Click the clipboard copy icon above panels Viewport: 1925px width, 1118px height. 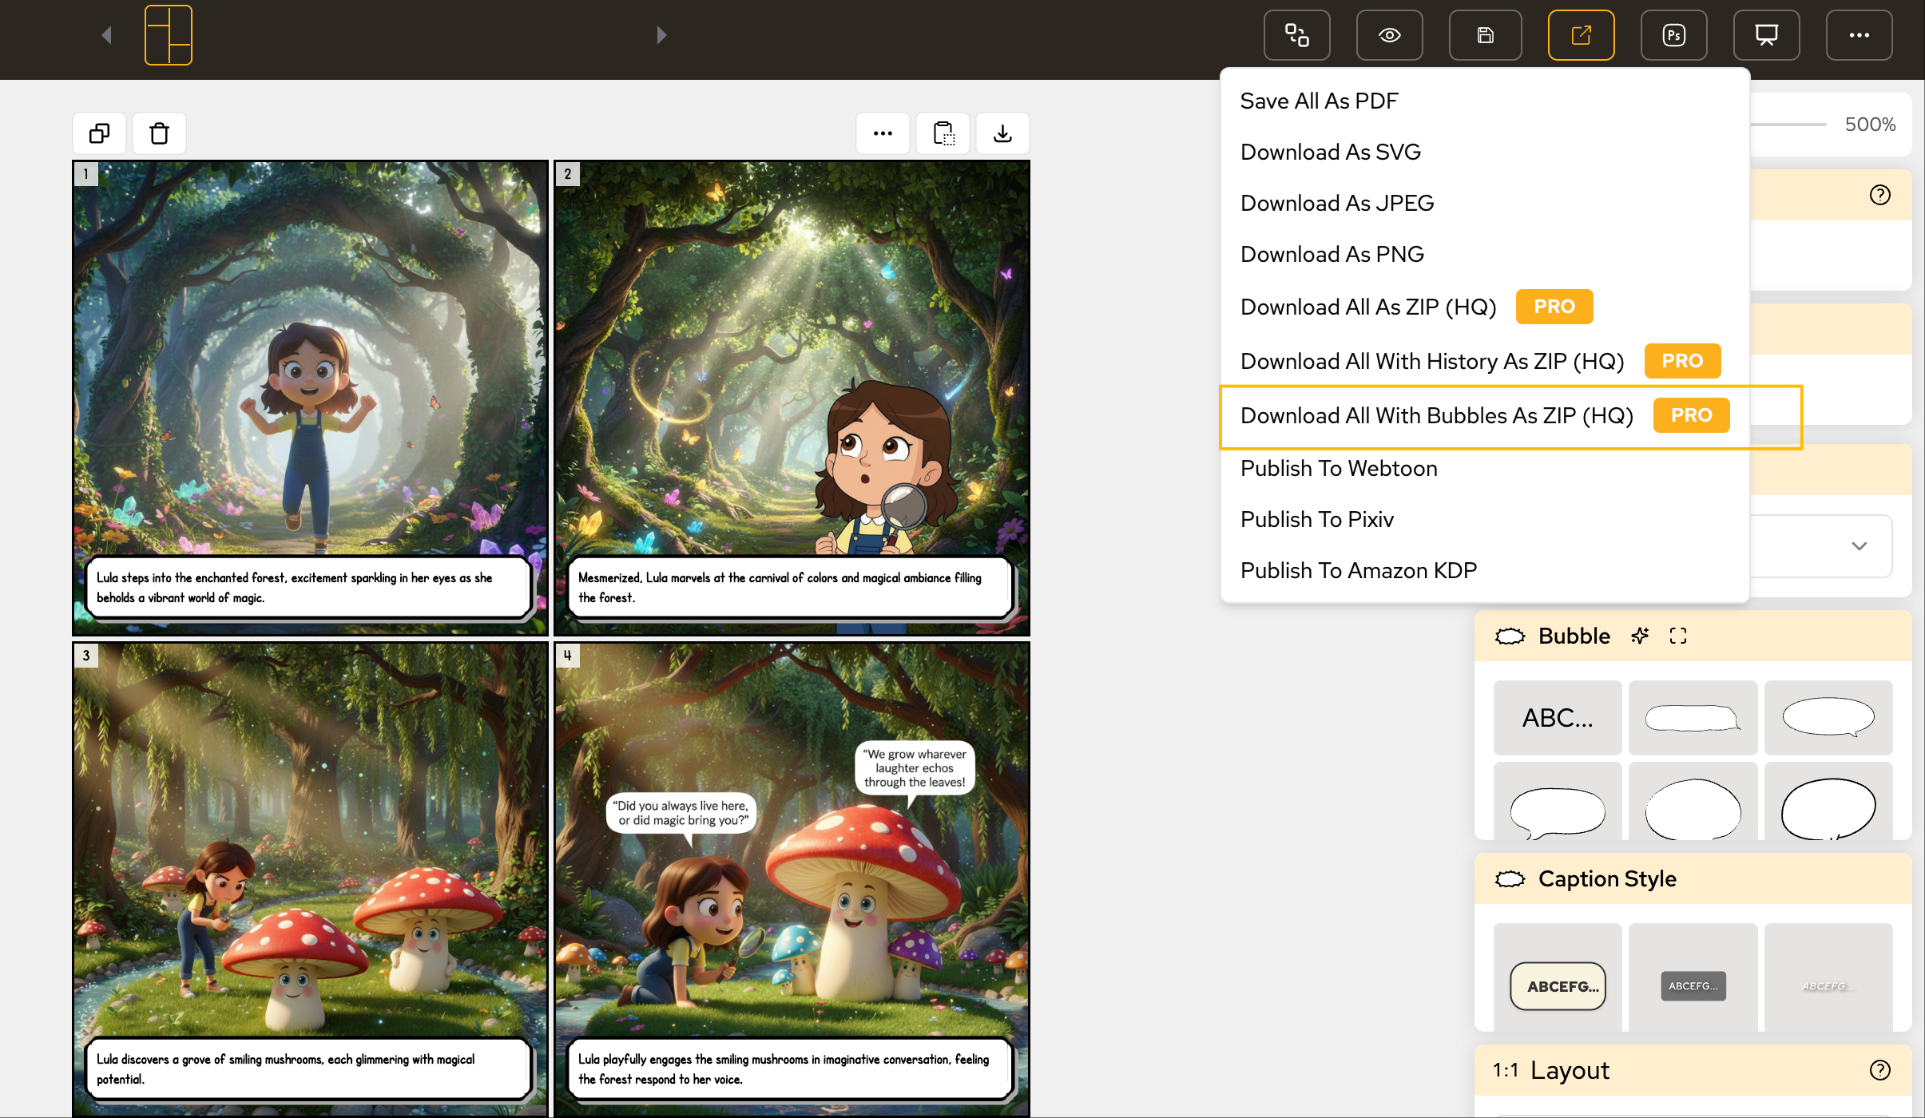[943, 133]
